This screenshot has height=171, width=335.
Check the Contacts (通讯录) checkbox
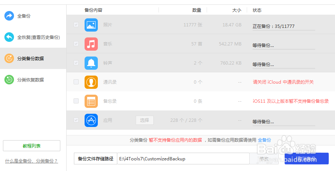(76, 82)
